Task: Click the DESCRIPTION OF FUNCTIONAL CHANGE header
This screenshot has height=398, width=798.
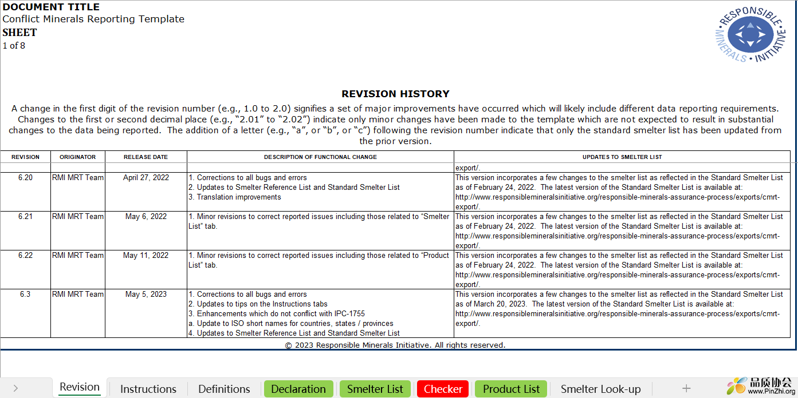Action: click(320, 157)
